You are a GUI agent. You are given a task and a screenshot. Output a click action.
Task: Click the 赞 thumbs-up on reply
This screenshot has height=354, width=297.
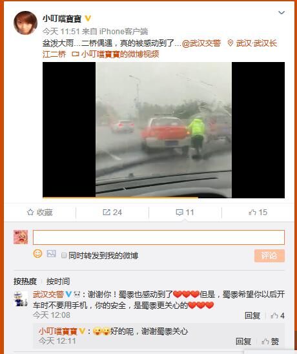271,342
